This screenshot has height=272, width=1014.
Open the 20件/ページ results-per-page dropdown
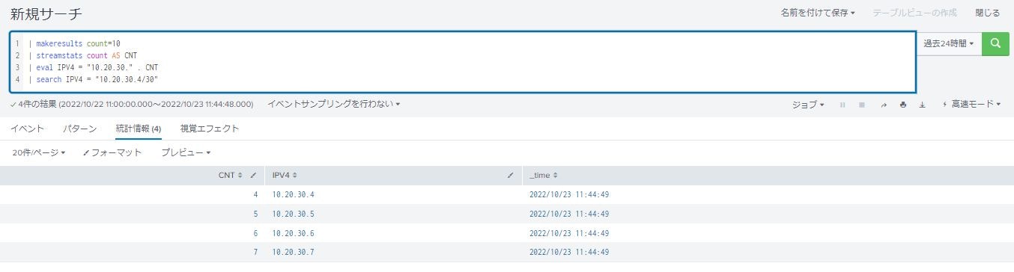[x=39, y=152]
